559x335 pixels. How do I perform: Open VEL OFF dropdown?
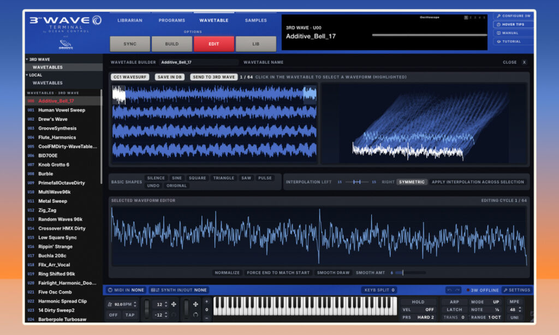(x=418, y=310)
